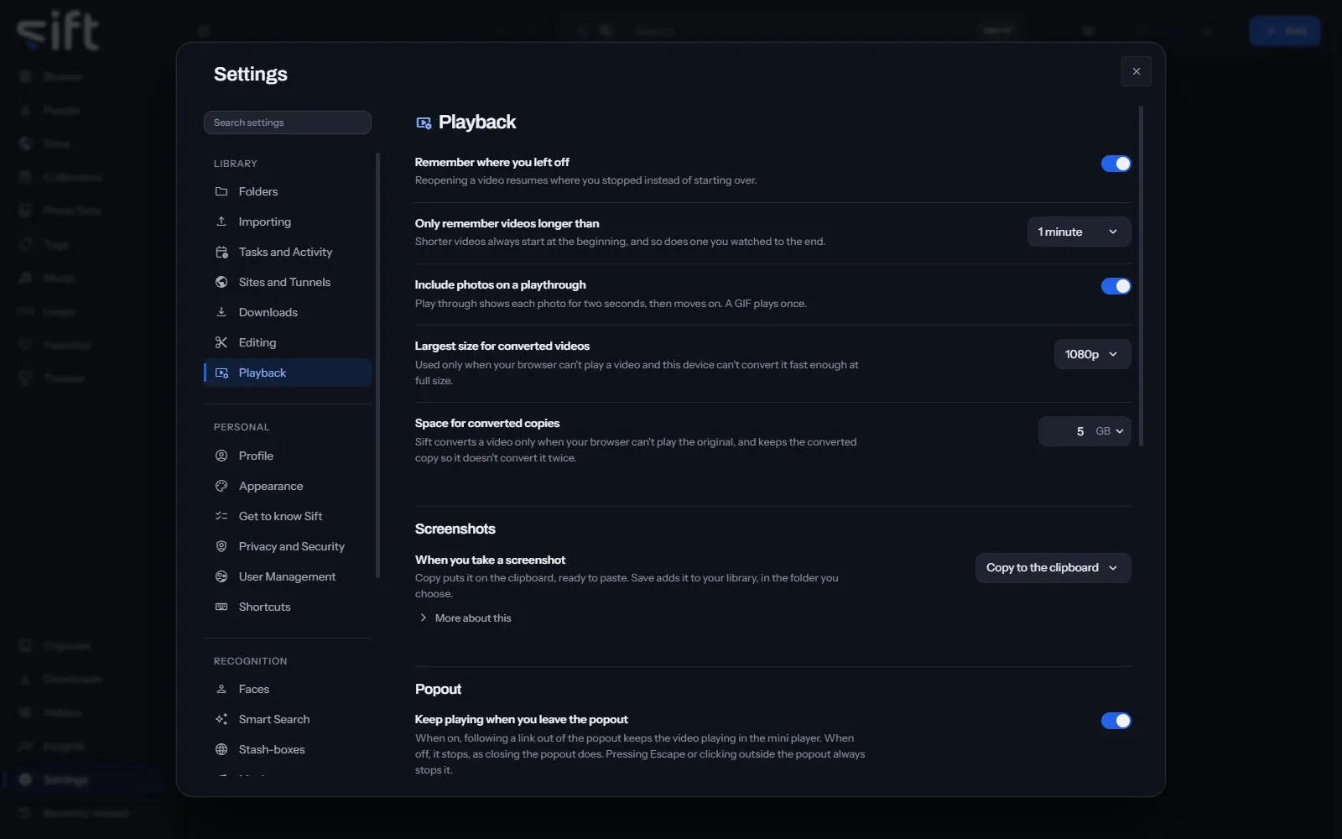This screenshot has height=839, width=1342.
Task: Select the Playback settings page
Action: tap(287, 373)
